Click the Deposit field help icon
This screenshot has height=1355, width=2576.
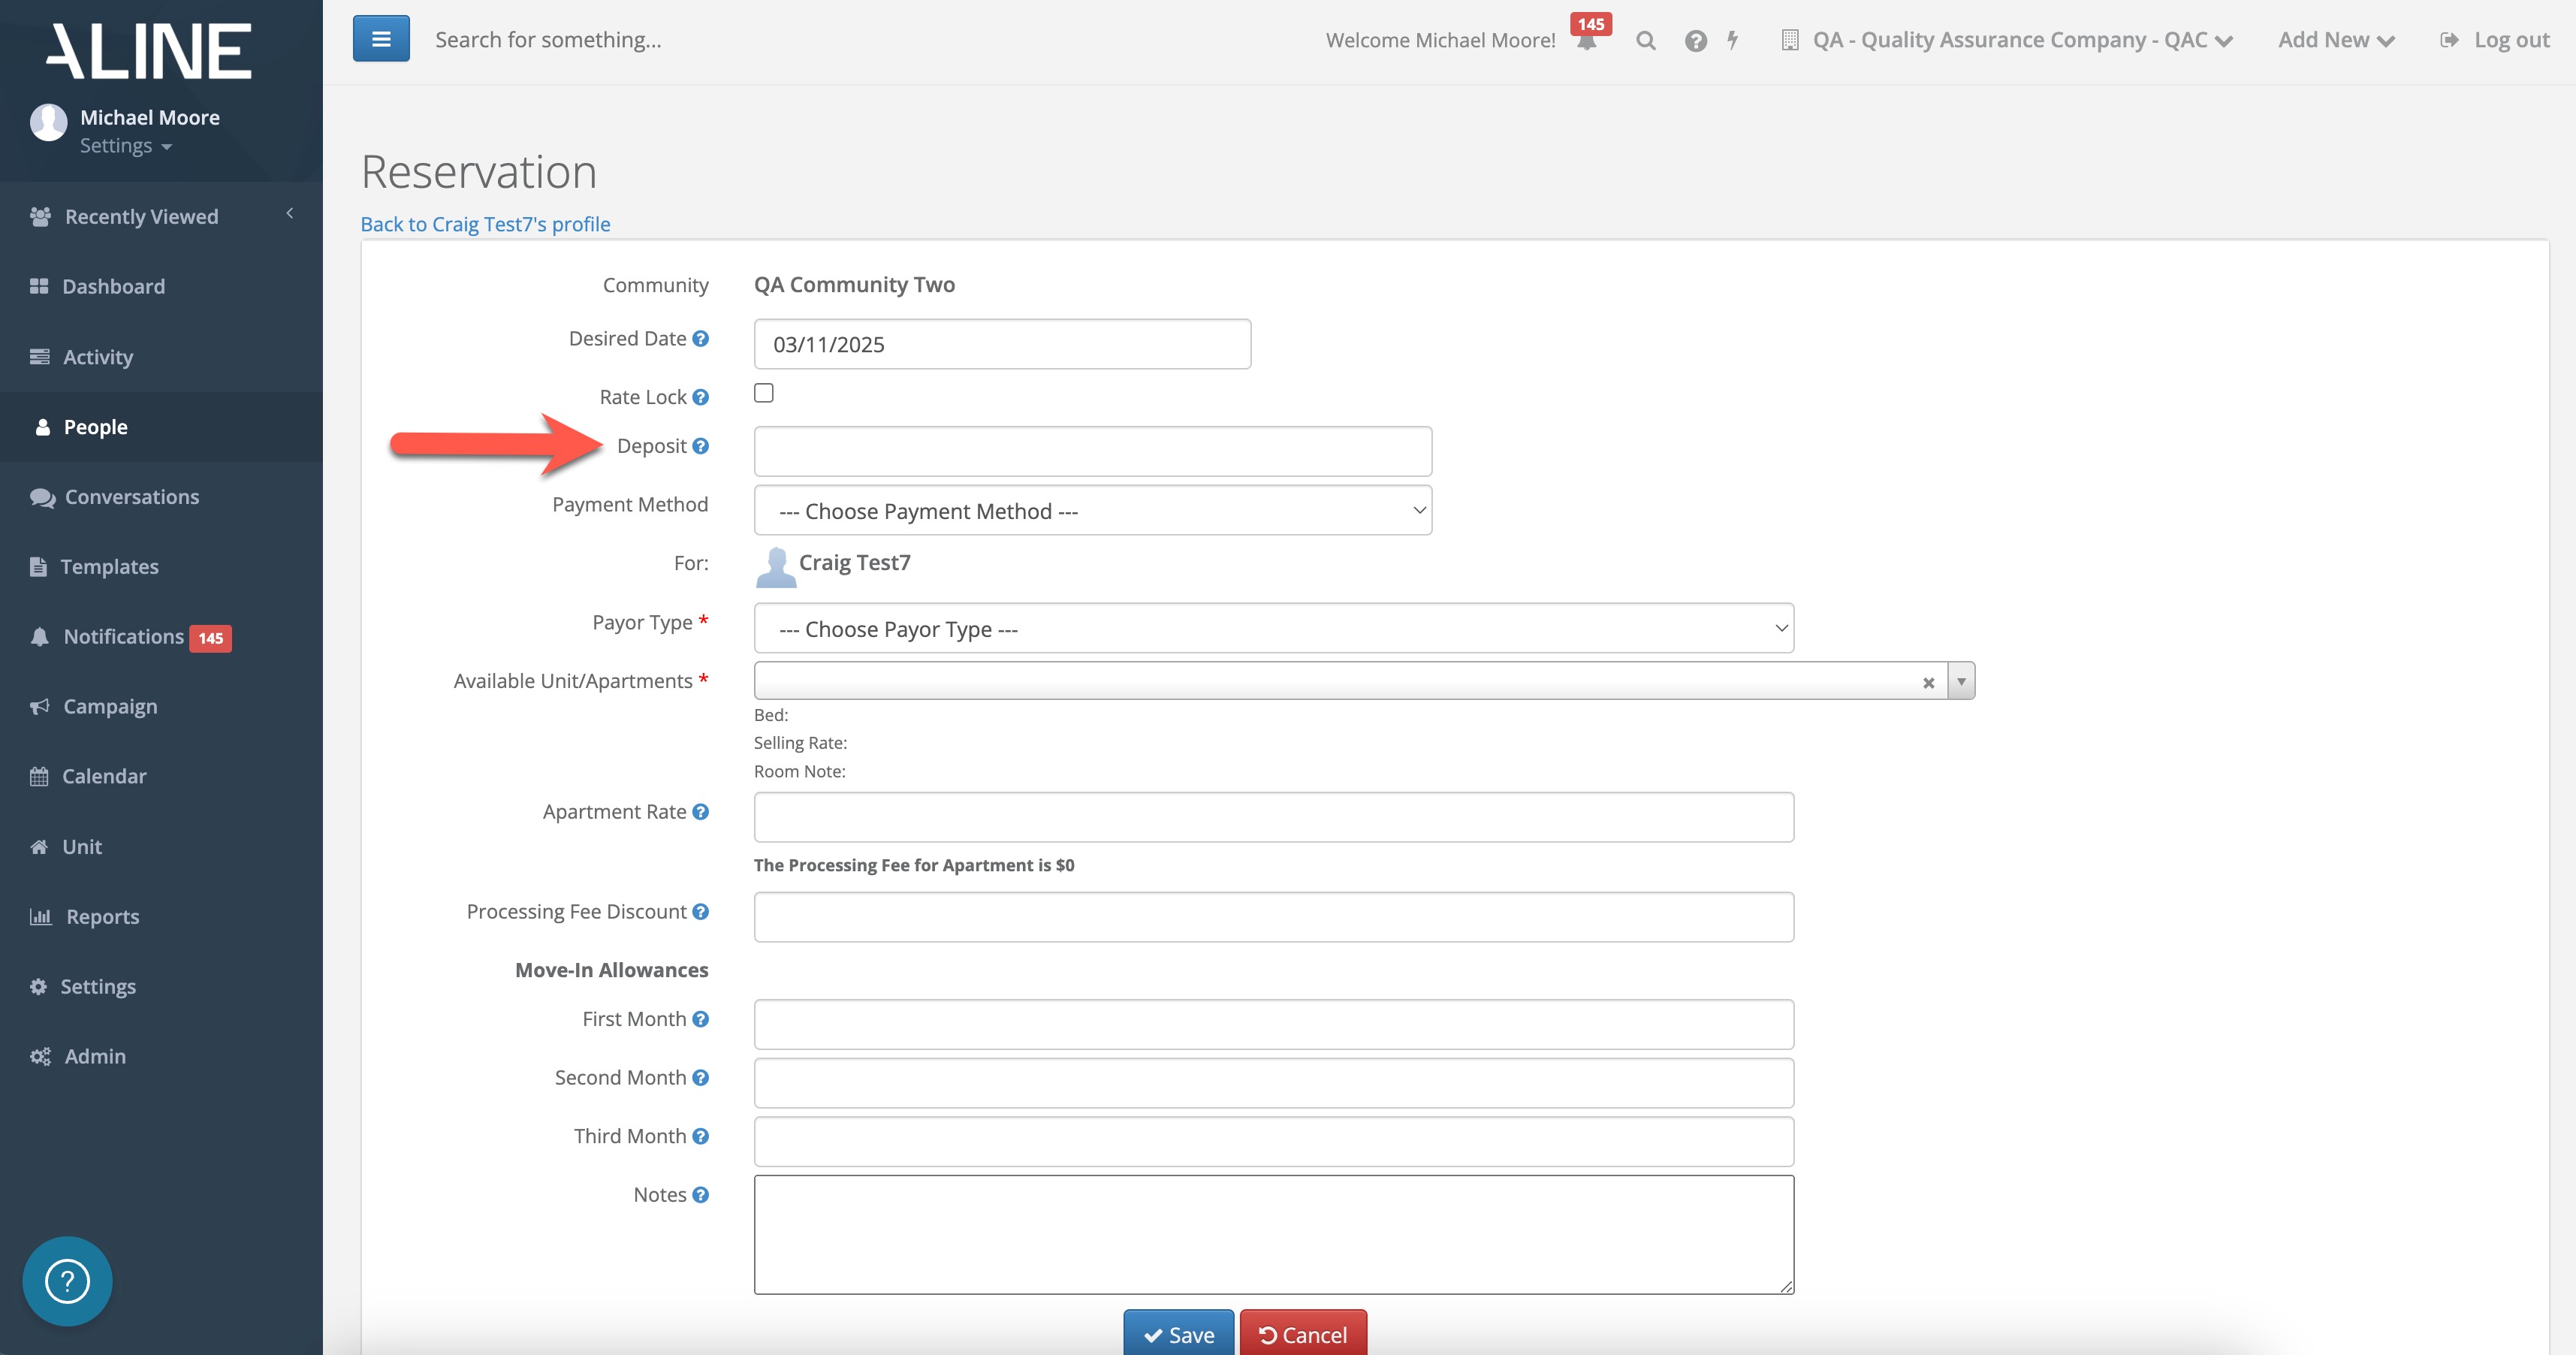point(701,446)
